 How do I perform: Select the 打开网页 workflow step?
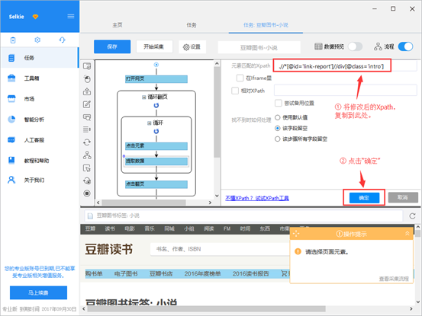[x=156, y=79]
